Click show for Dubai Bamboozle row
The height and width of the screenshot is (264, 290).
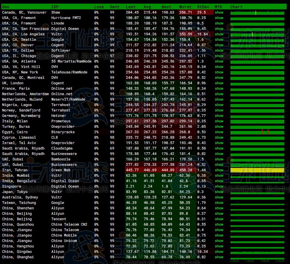pyautogui.click(x=219, y=159)
